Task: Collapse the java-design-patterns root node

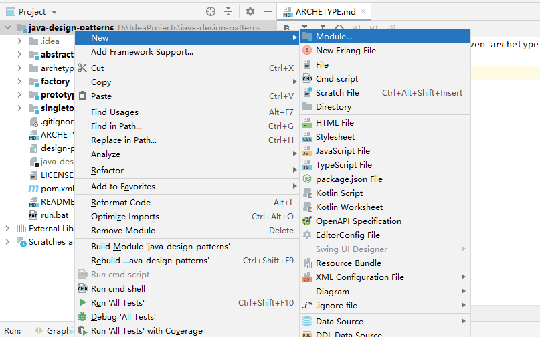Action: point(8,27)
